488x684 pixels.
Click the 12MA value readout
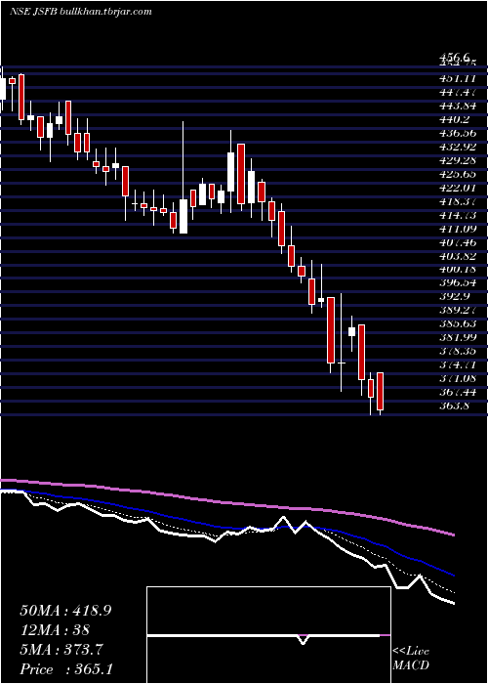pyautogui.click(x=55, y=630)
